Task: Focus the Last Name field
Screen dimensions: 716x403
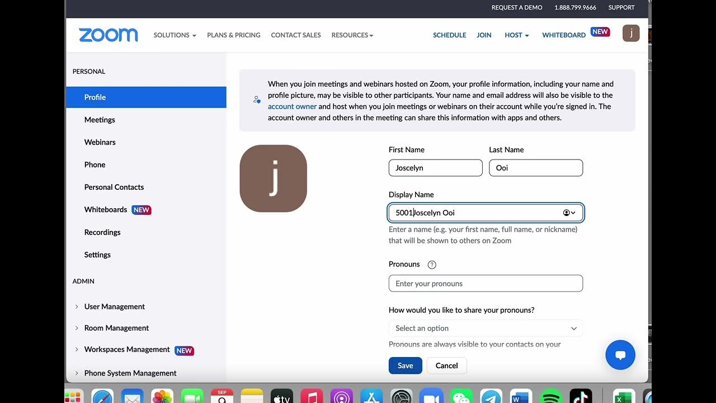Action: coord(536,168)
